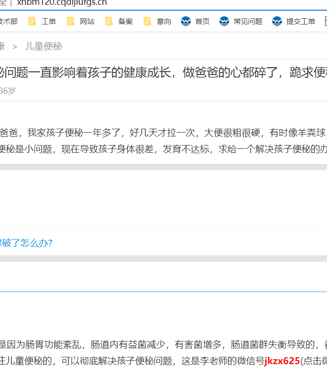
Task: Go to the 儿童便秘 breadcrumb category
Action: pos(44,47)
